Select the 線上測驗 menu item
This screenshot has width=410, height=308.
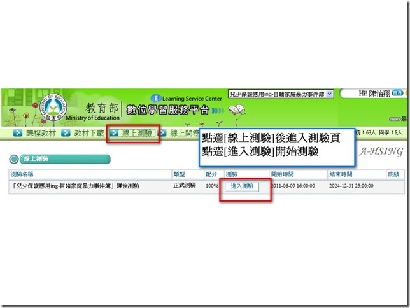pos(138,133)
